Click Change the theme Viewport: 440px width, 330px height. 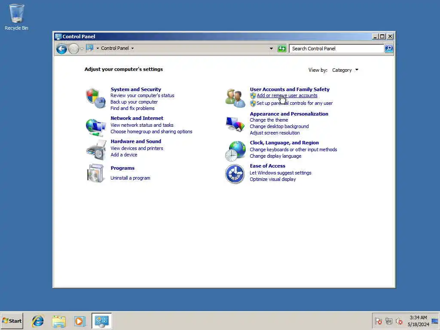[269, 120]
